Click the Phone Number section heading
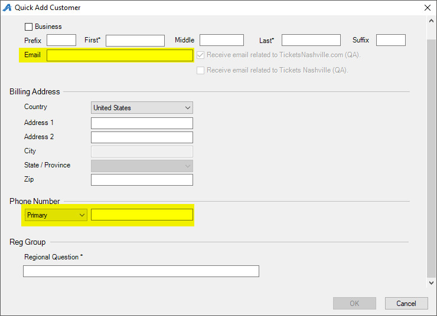437x316 pixels. tap(35, 201)
